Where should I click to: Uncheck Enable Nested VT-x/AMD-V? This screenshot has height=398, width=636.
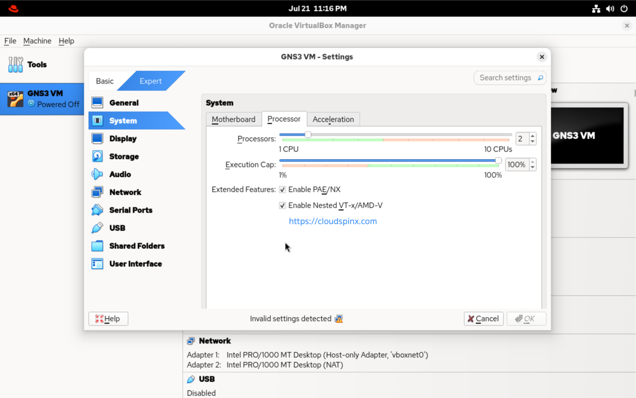tap(282, 205)
